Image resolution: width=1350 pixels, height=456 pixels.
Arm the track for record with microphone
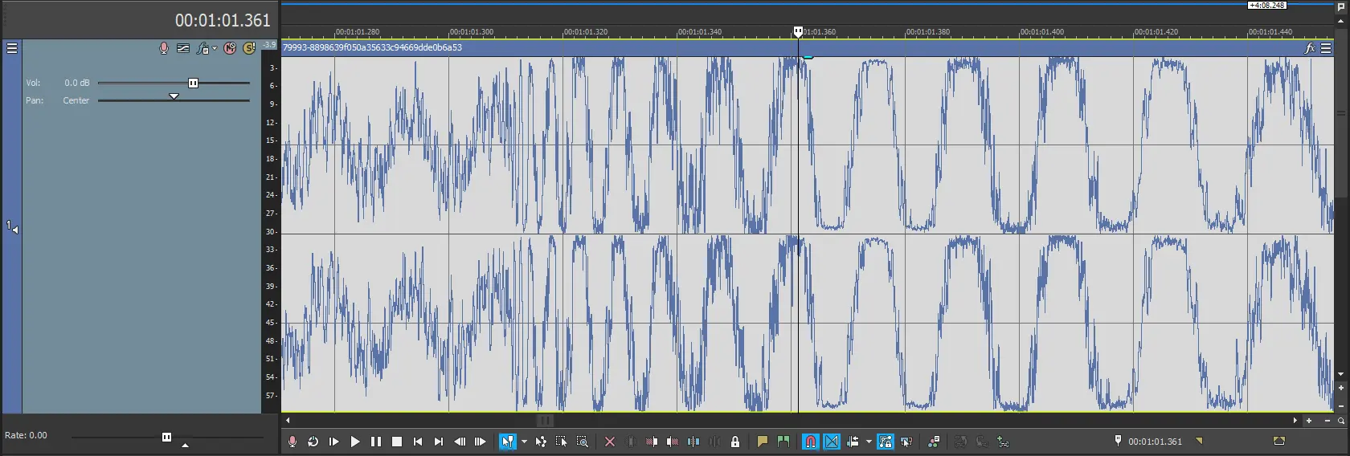[x=164, y=48]
